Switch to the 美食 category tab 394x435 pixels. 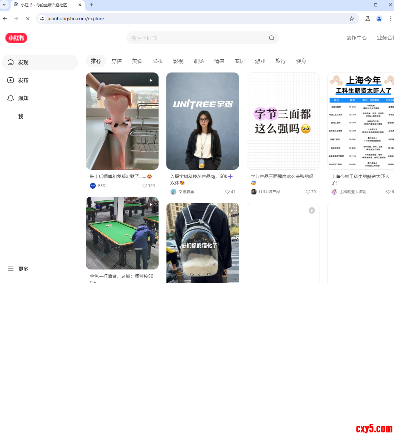point(137,61)
